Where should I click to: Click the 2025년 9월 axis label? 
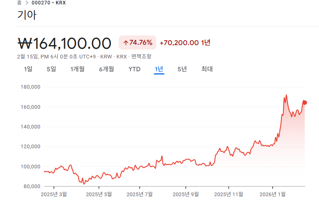[x=186, y=194]
